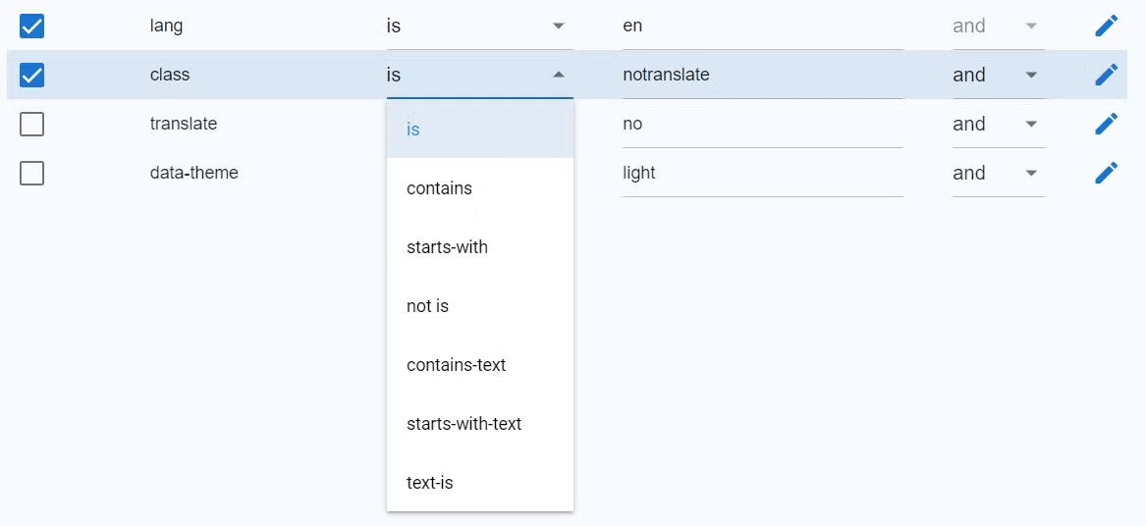
Task: Click the 'light' value field
Action: 762,173
